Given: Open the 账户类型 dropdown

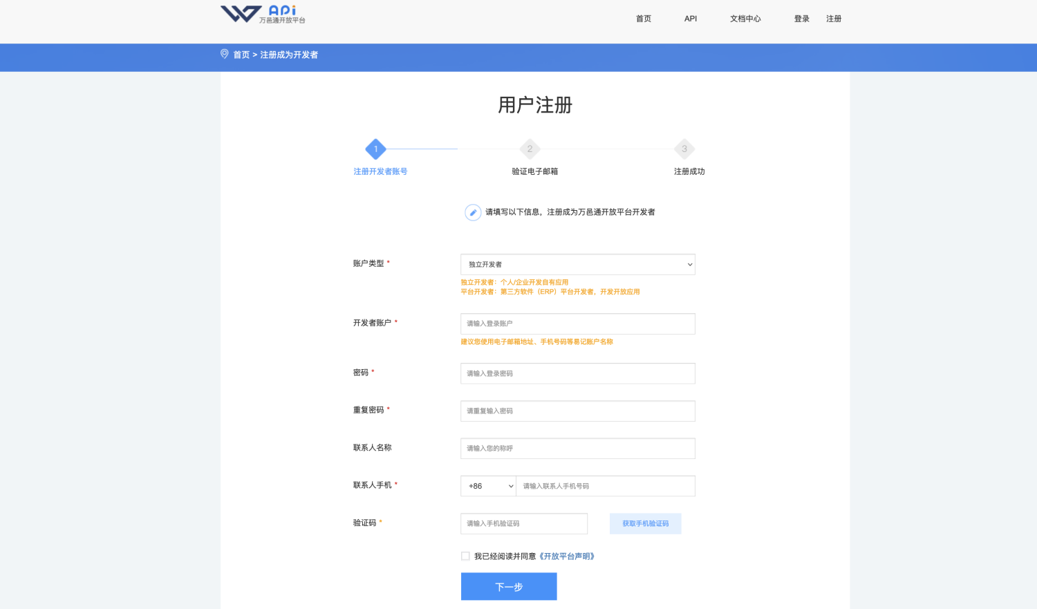Looking at the screenshot, I should tap(577, 265).
